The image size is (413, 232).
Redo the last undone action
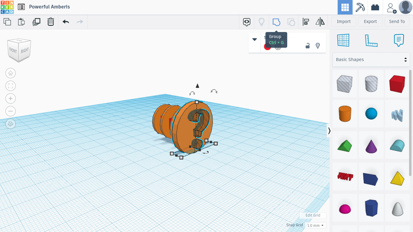point(80,22)
